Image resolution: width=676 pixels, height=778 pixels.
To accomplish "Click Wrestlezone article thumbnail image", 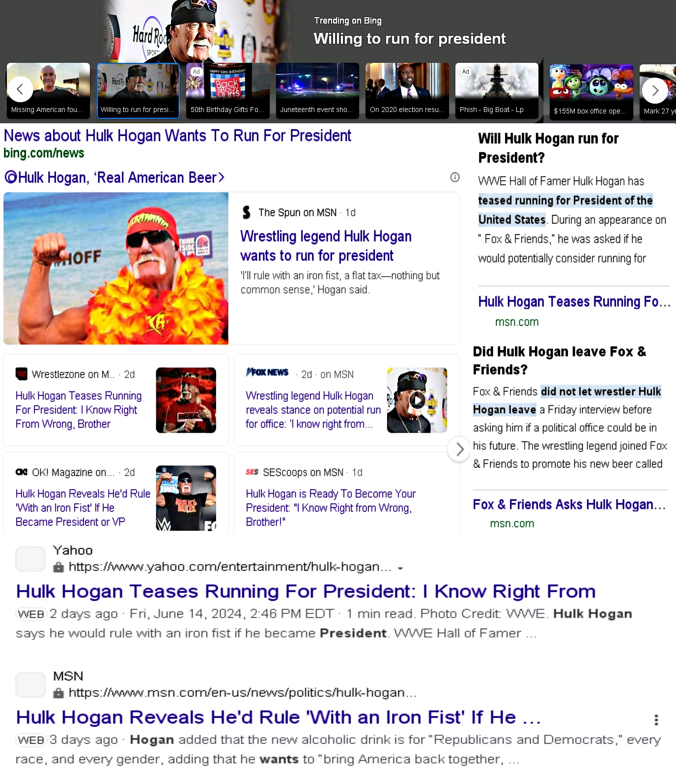I will 186,400.
